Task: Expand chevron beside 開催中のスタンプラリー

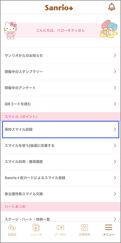Action: tap(115, 72)
